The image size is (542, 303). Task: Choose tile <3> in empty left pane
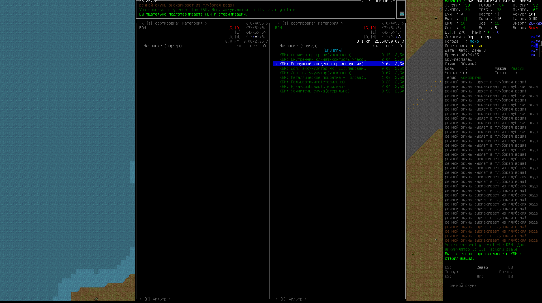pos(263,37)
